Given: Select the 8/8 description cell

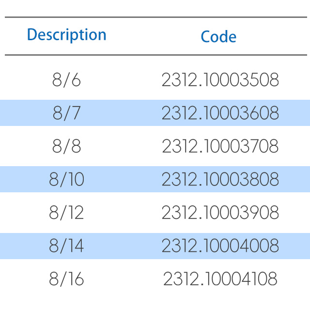Looking at the screenshot, I should click(66, 146).
